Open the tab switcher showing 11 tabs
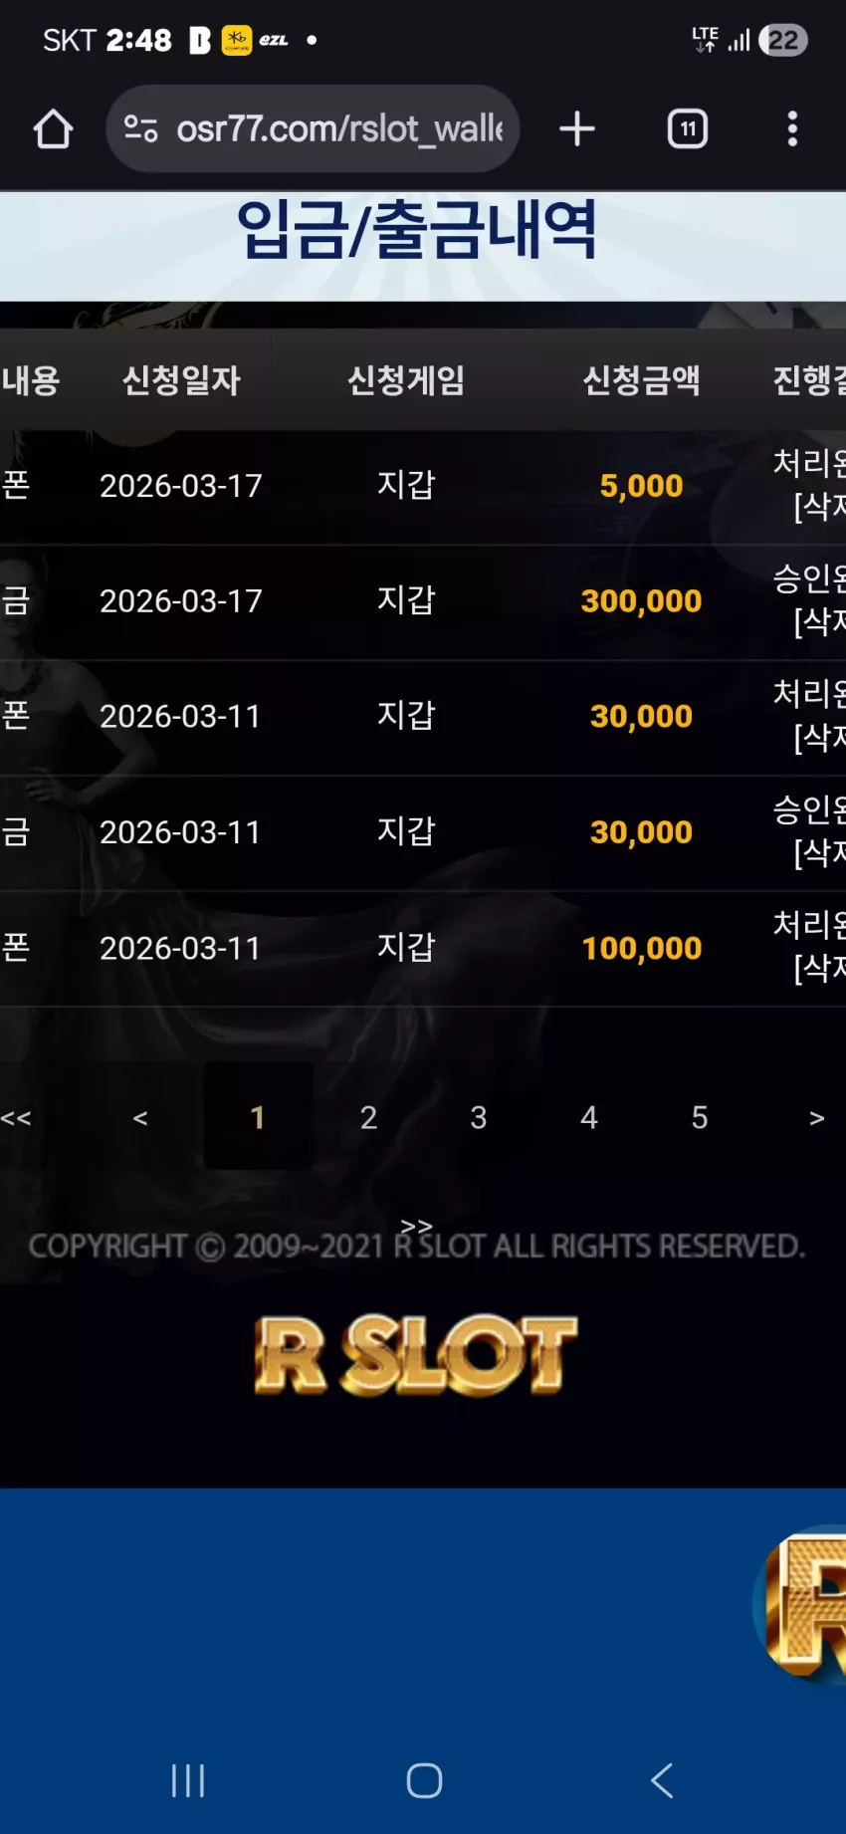Image resolution: width=846 pixels, height=1834 pixels. (688, 128)
